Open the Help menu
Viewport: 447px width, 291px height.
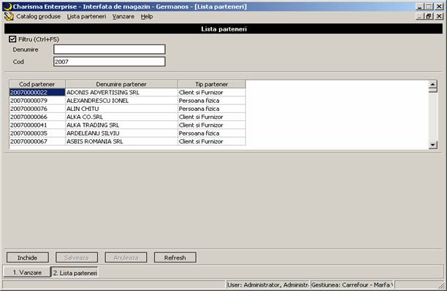[147, 17]
